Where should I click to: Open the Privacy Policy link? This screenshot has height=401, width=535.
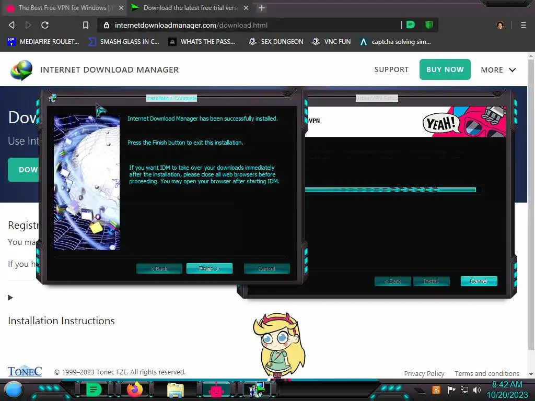(424, 373)
